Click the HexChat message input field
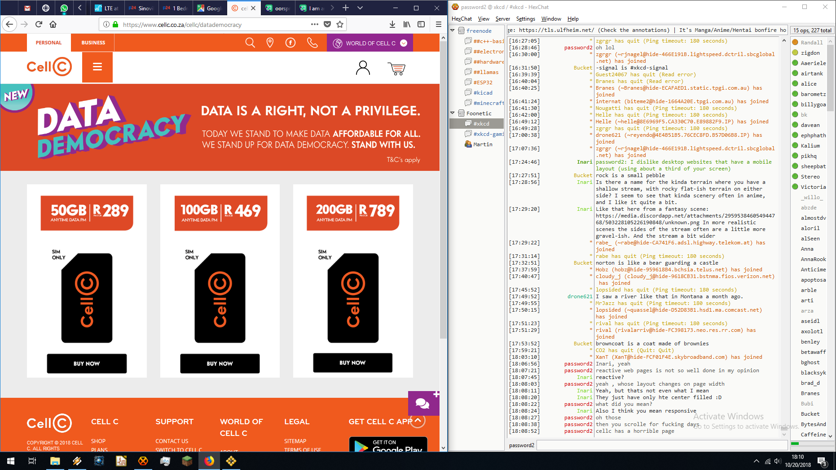 662,445
